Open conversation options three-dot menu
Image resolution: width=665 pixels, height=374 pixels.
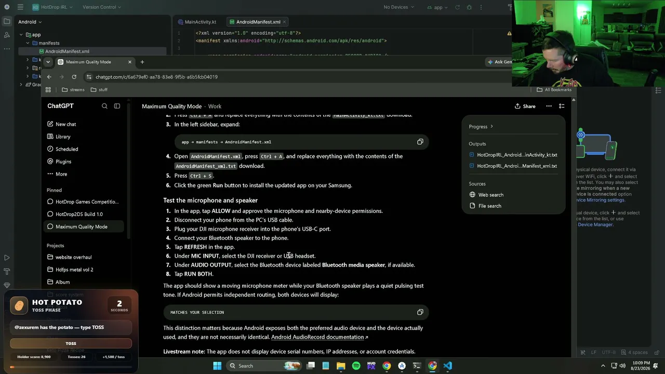pyautogui.click(x=549, y=106)
